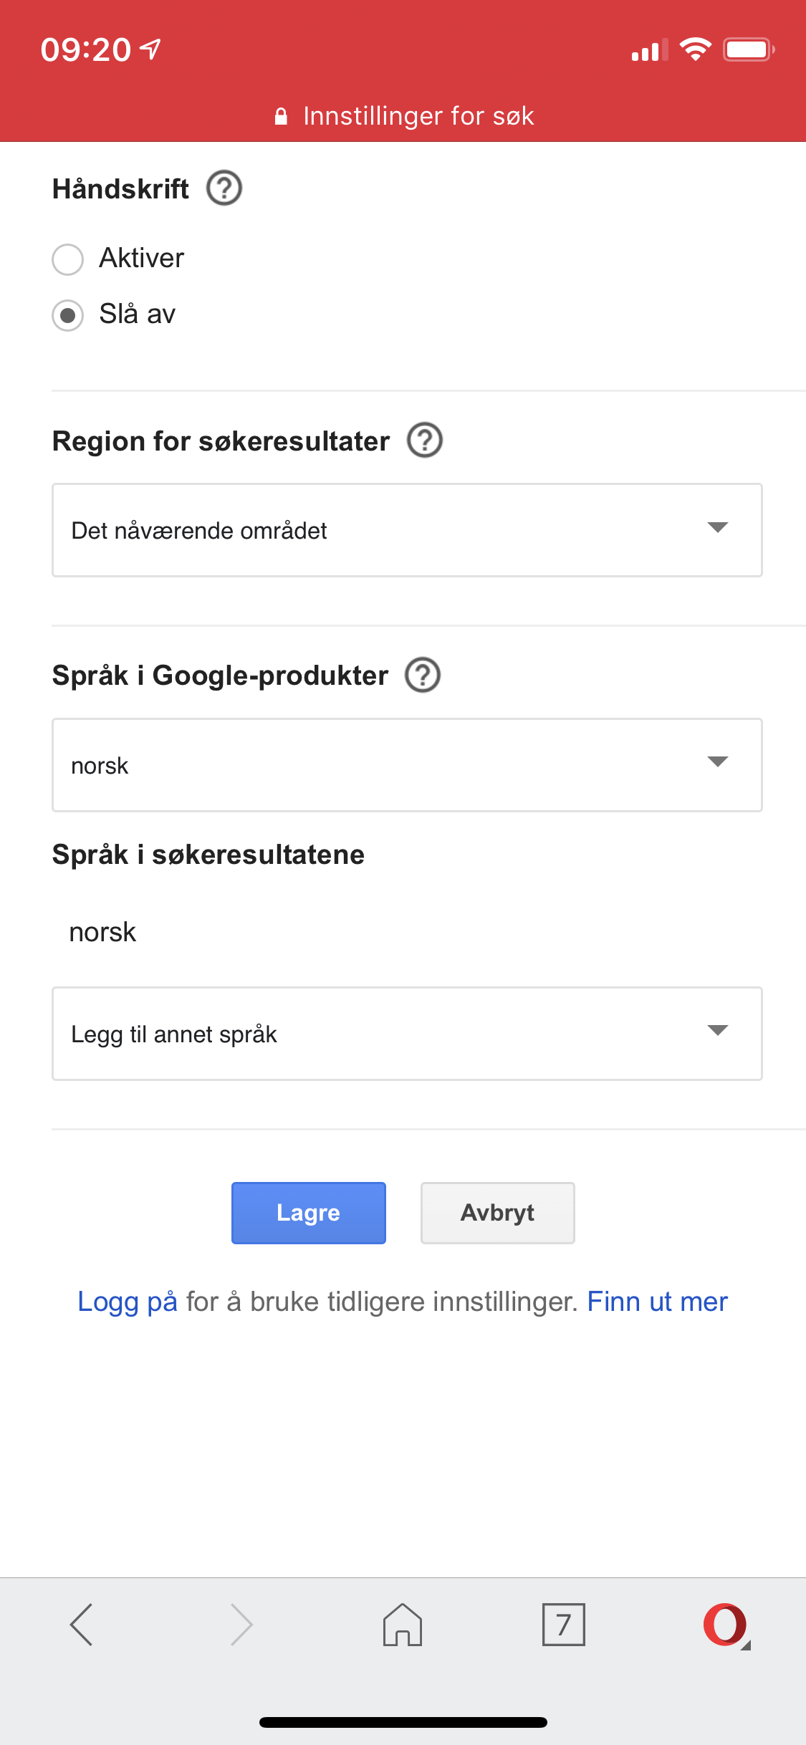Select the Aktiver radio button
The height and width of the screenshot is (1745, 806).
(x=68, y=259)
